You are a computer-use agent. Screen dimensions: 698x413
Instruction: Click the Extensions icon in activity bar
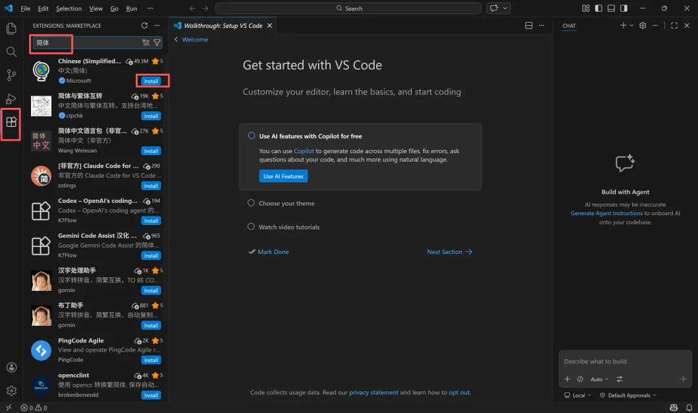click(11, 122)
